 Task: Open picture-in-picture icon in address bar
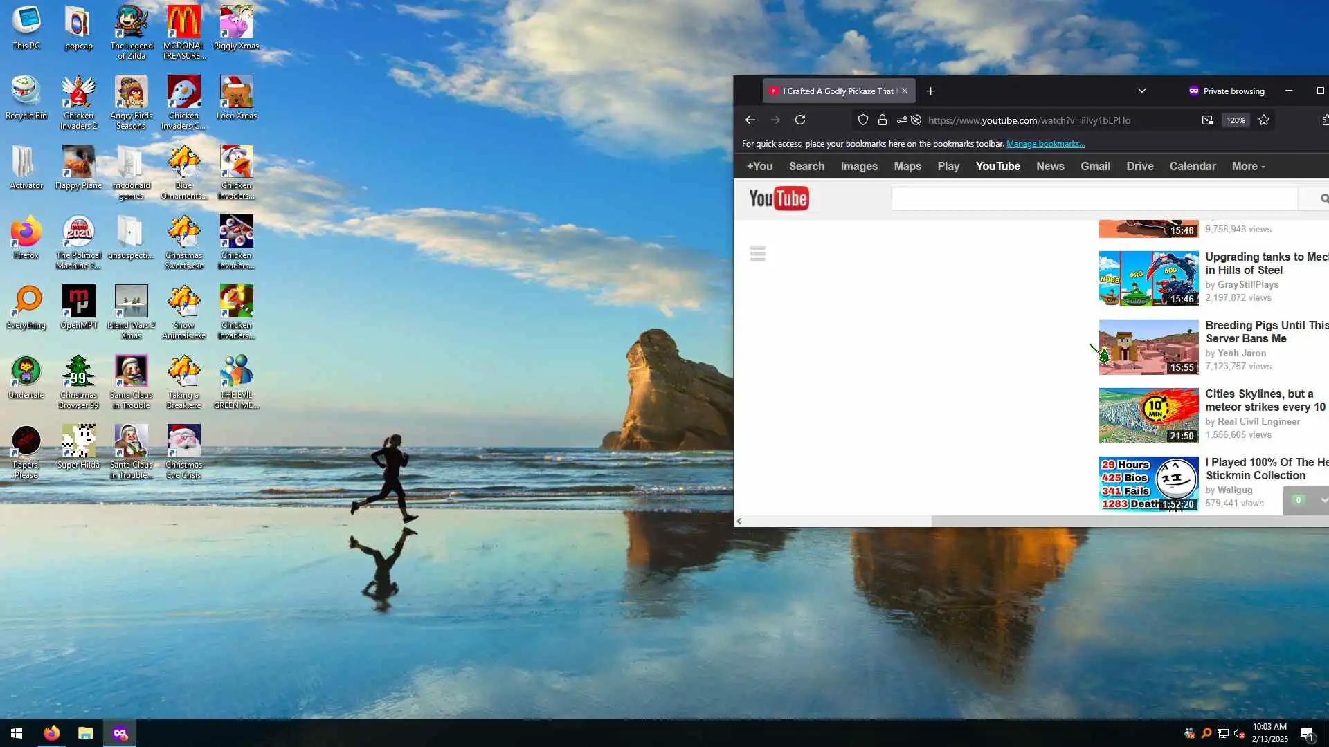1207,120
